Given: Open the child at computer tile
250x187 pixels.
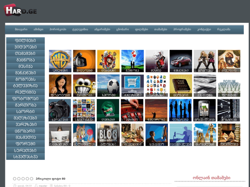Looking at the screenshot, I should pos(156,135).
